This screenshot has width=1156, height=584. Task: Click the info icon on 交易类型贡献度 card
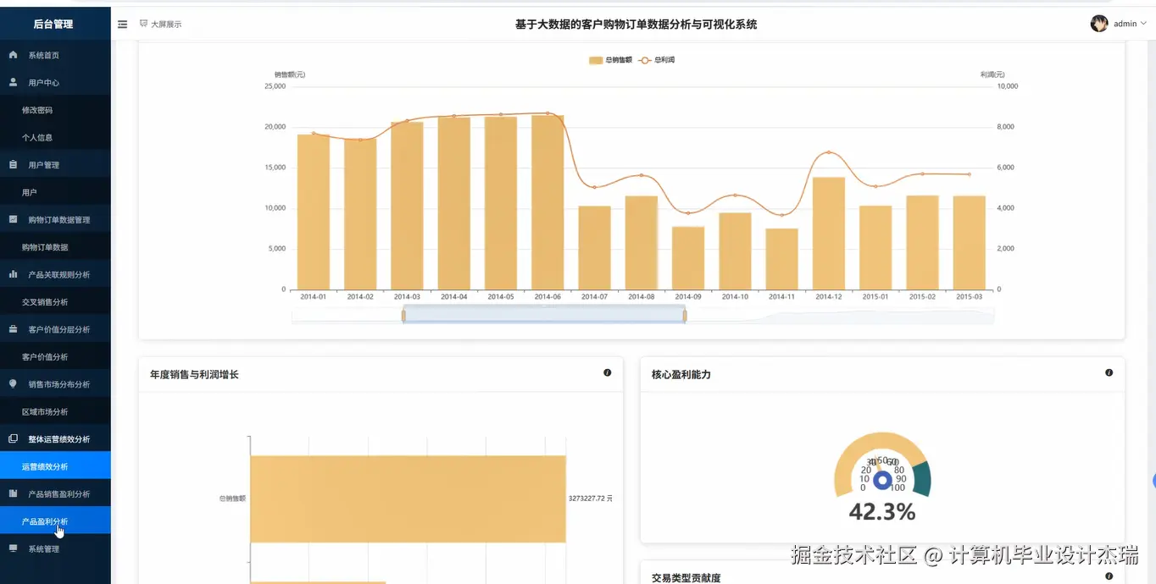[x=1109, y=576]
